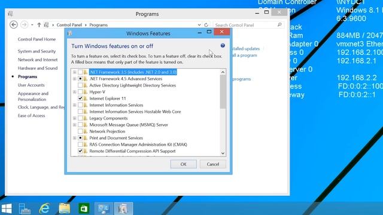Check Internet Information Services box
This screenshot has height=215, width=383.
[x=80, y=105]
